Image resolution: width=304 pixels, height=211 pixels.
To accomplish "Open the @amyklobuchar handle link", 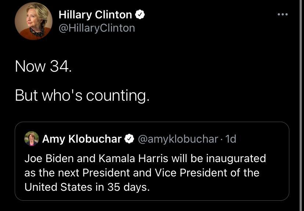I will click(178, 139).
